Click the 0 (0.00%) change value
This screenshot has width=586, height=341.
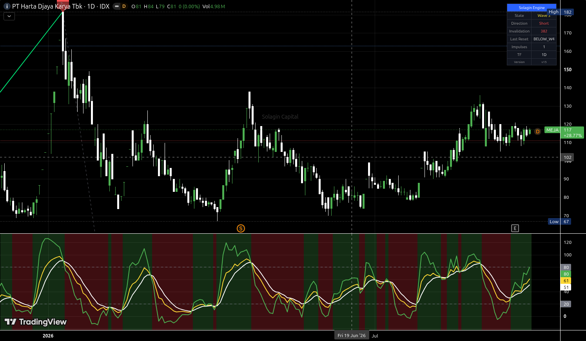coord(189,7)
